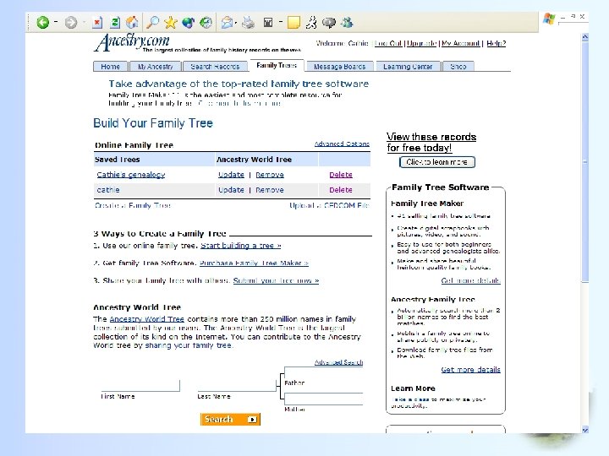Click the grey speech bubble icon
Image resolution: width=609 pixels, height=456 pixels.
329,23
